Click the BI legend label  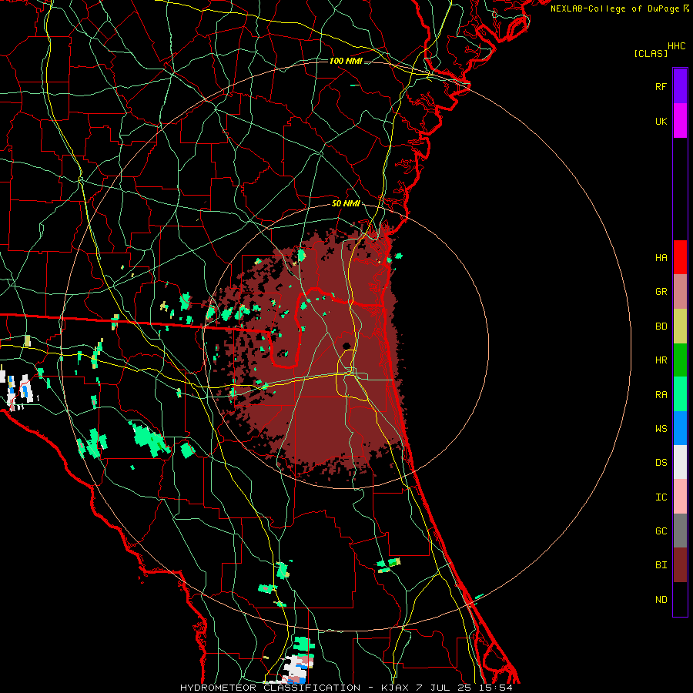pos(661,565)
